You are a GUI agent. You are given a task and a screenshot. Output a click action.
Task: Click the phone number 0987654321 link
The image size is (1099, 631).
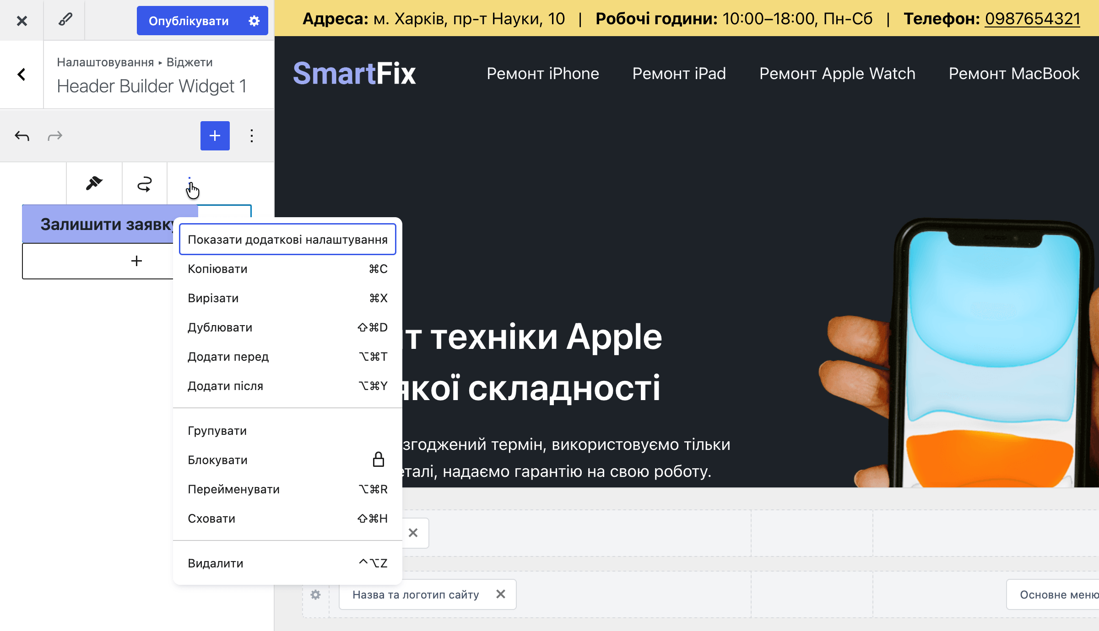pyautogui.click(x=1032, y=19)
